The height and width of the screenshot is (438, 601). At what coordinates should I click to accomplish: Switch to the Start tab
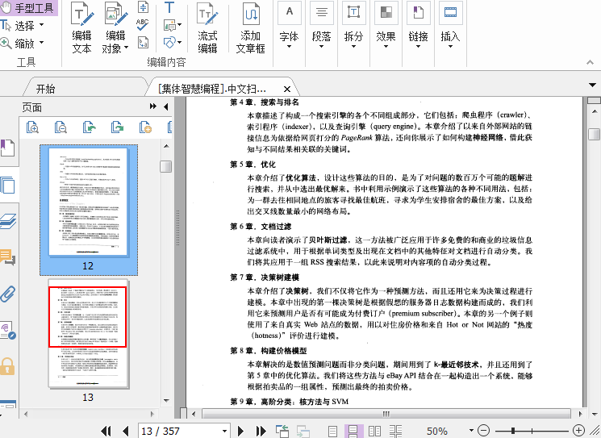tap(45, 89)
